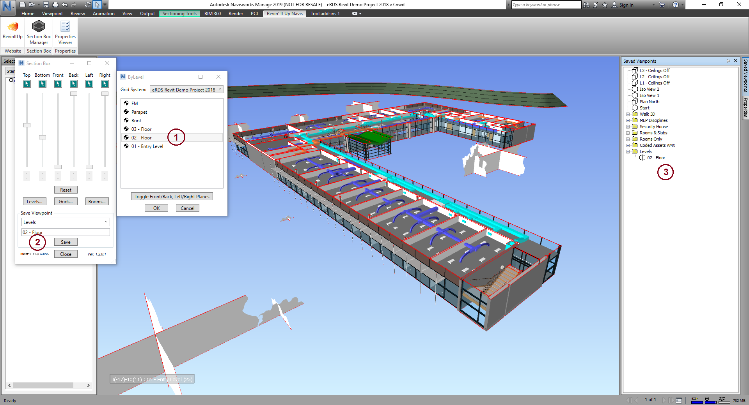749x405 pixels.
Task: Open the RevinItUp website flame icon
Action: click(12, 26)
